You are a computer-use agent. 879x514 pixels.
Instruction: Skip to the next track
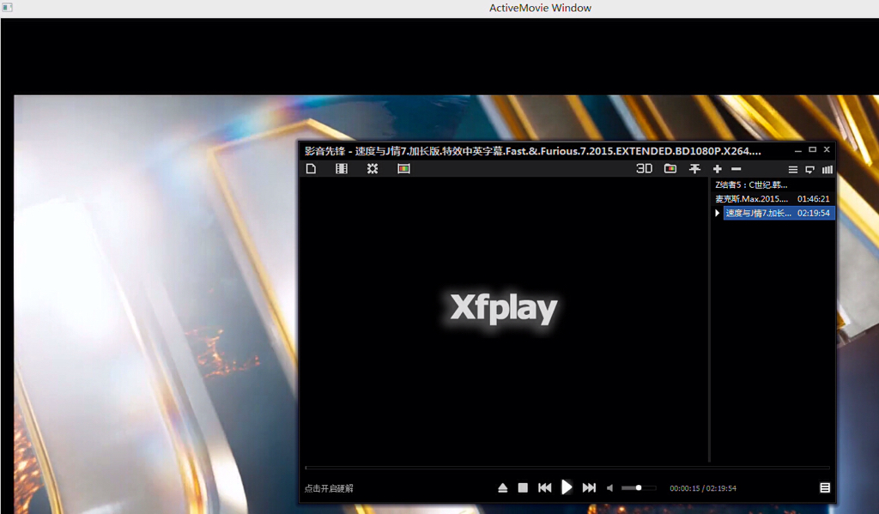pyautogui.click(x=589, y=488)
